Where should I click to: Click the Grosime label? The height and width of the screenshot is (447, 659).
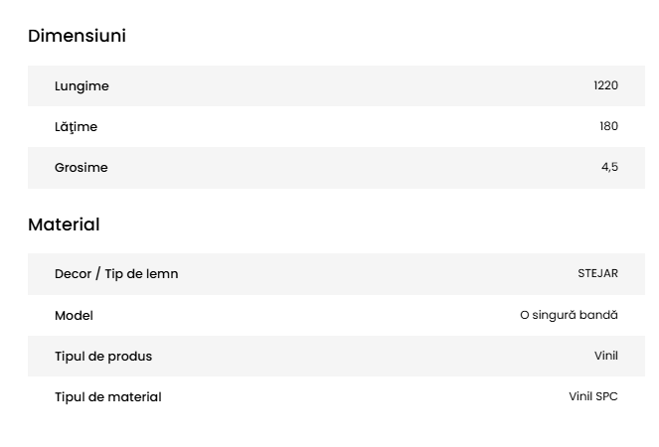tap(81, 168)
